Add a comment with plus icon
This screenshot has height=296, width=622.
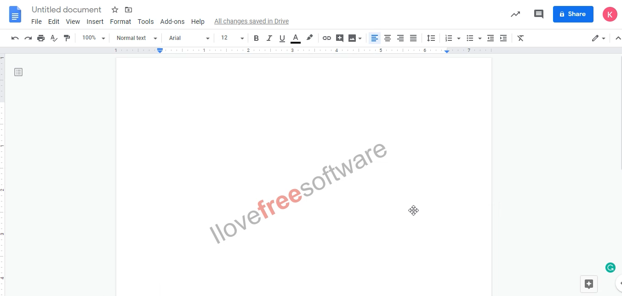tap(340, 38)
